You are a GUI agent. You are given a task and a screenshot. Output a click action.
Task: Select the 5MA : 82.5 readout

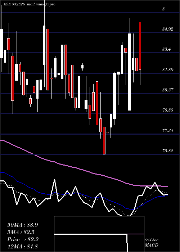21,232
